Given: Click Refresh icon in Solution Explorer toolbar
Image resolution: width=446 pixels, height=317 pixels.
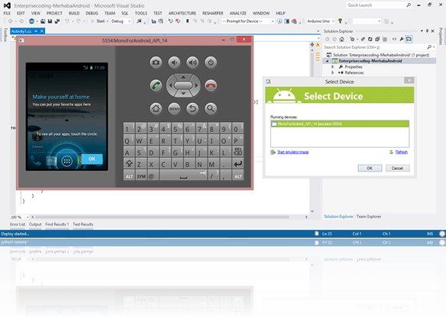Looking at the screenshot, I should click(x=370, y=39).
